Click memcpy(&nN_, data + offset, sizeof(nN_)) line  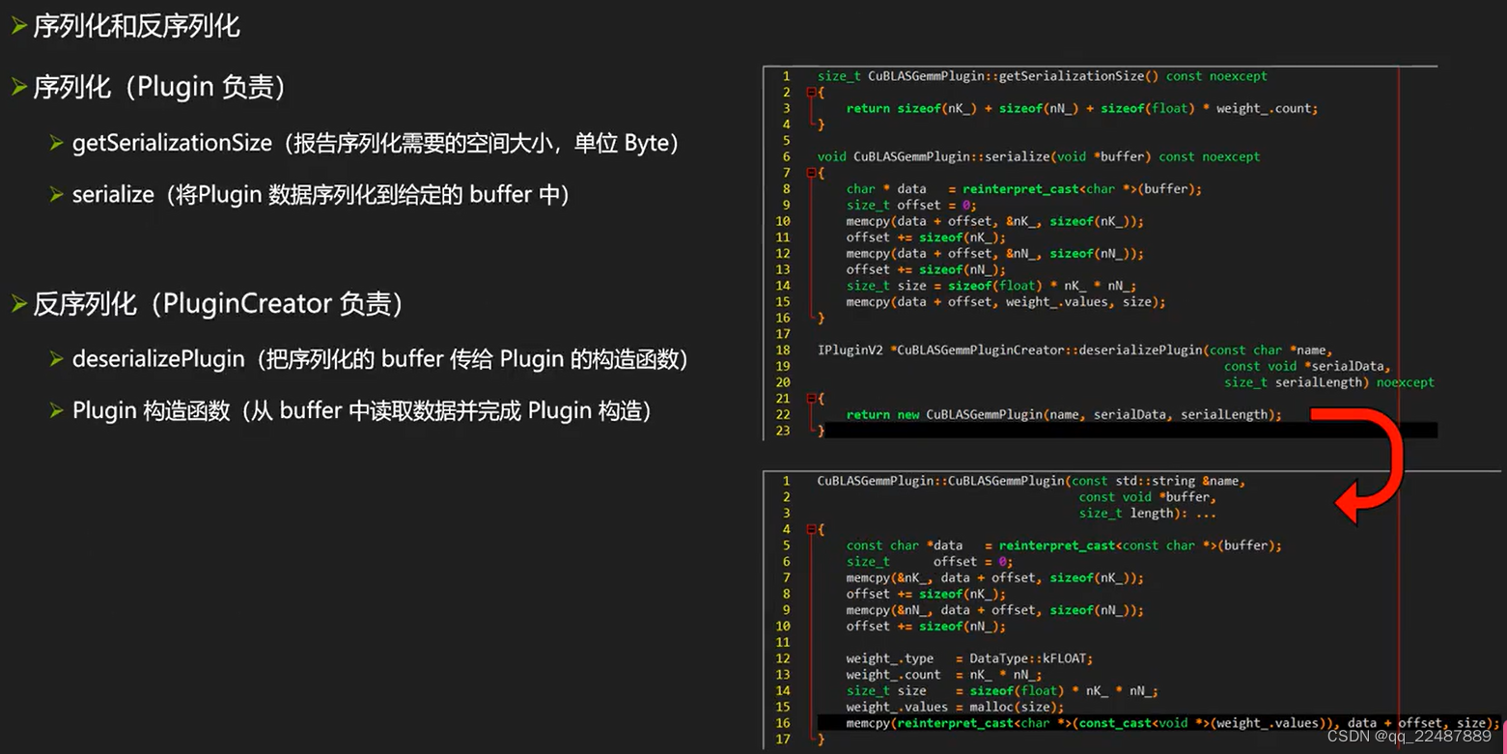click(995, 610)
